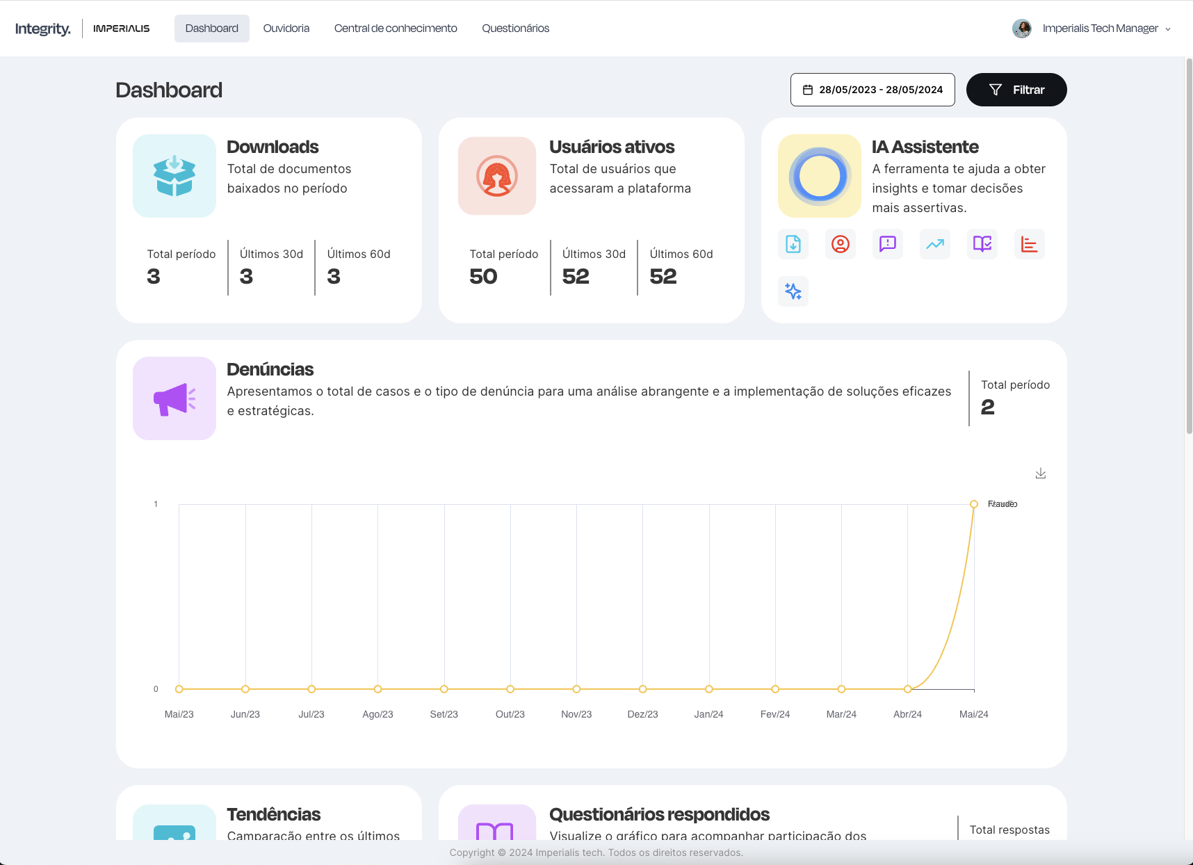Click the Dashboard page title

click(x=169, y=90)
